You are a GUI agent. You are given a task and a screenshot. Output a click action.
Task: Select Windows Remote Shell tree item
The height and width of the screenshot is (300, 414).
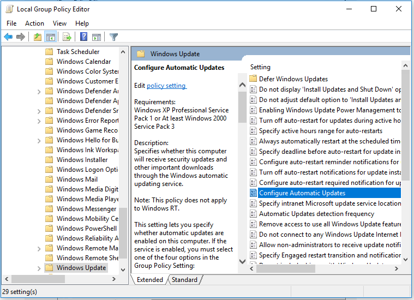(87, 258)
